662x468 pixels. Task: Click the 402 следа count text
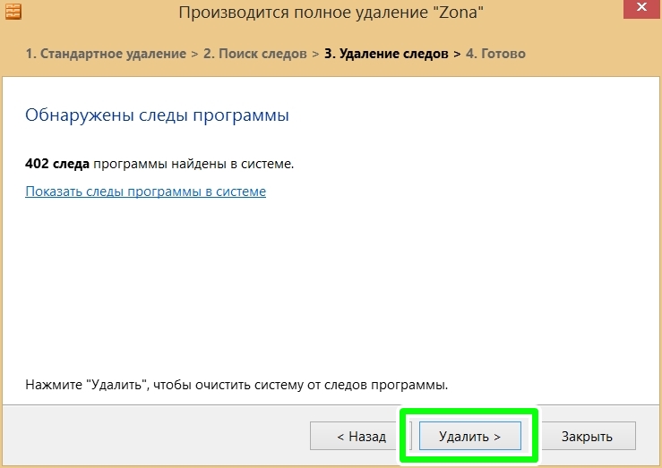tap(57, 164)
